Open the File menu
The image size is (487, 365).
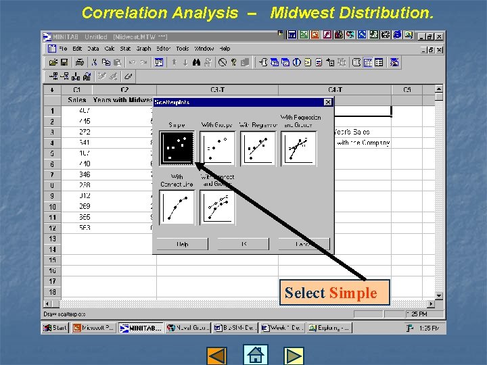pyautogui.click(x=63, y=49)
